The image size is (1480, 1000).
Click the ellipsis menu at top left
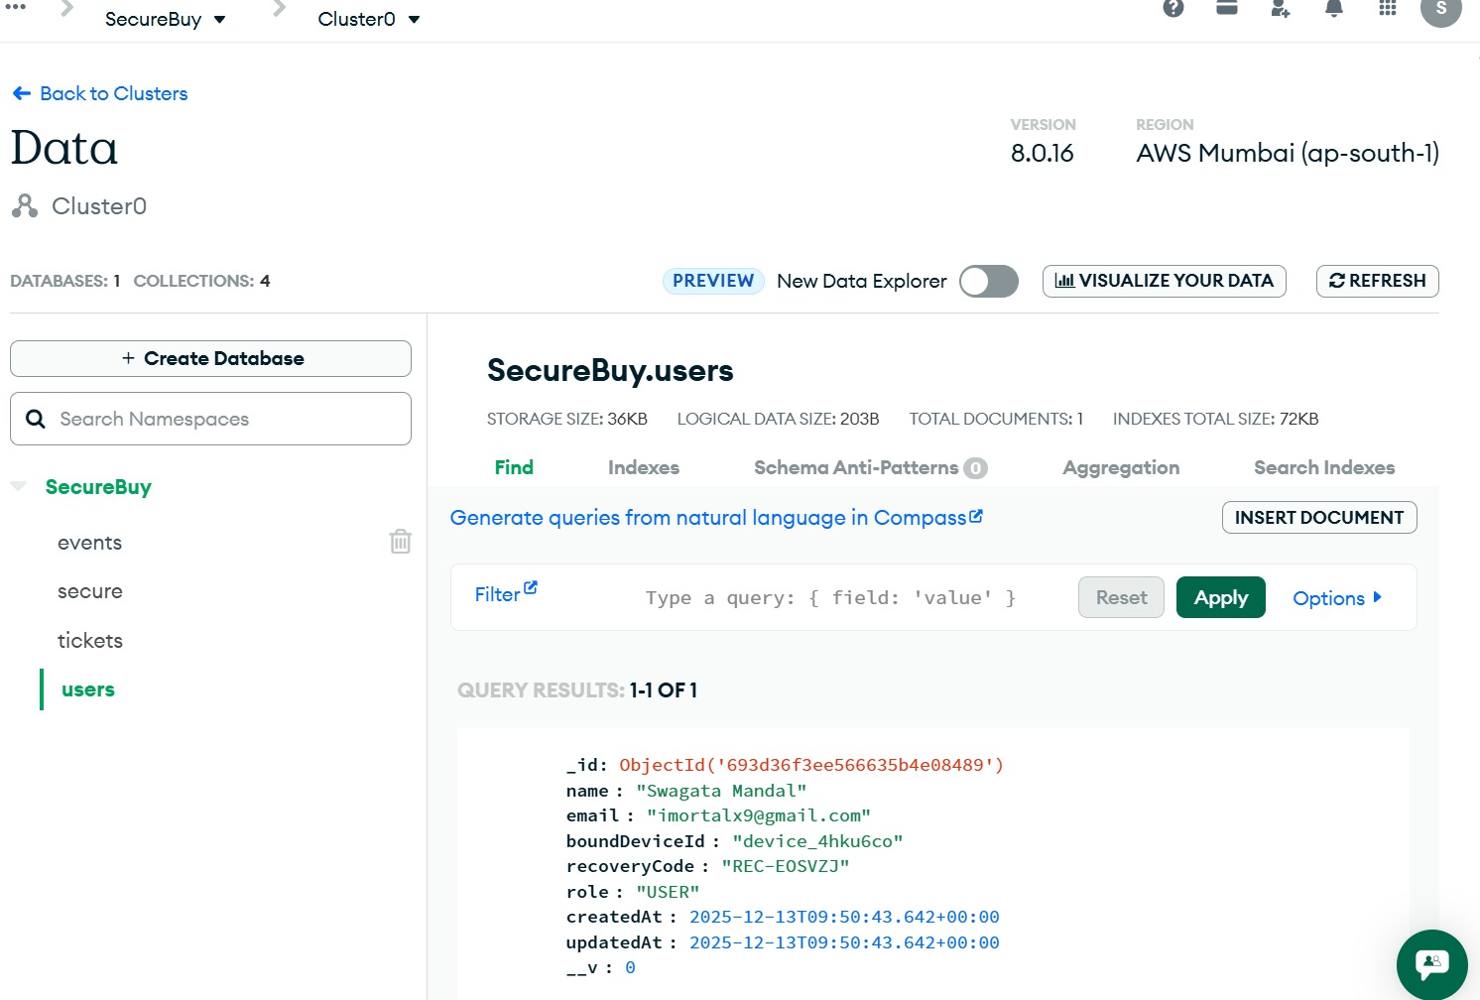pyautogui.click(x=16, y=6)
